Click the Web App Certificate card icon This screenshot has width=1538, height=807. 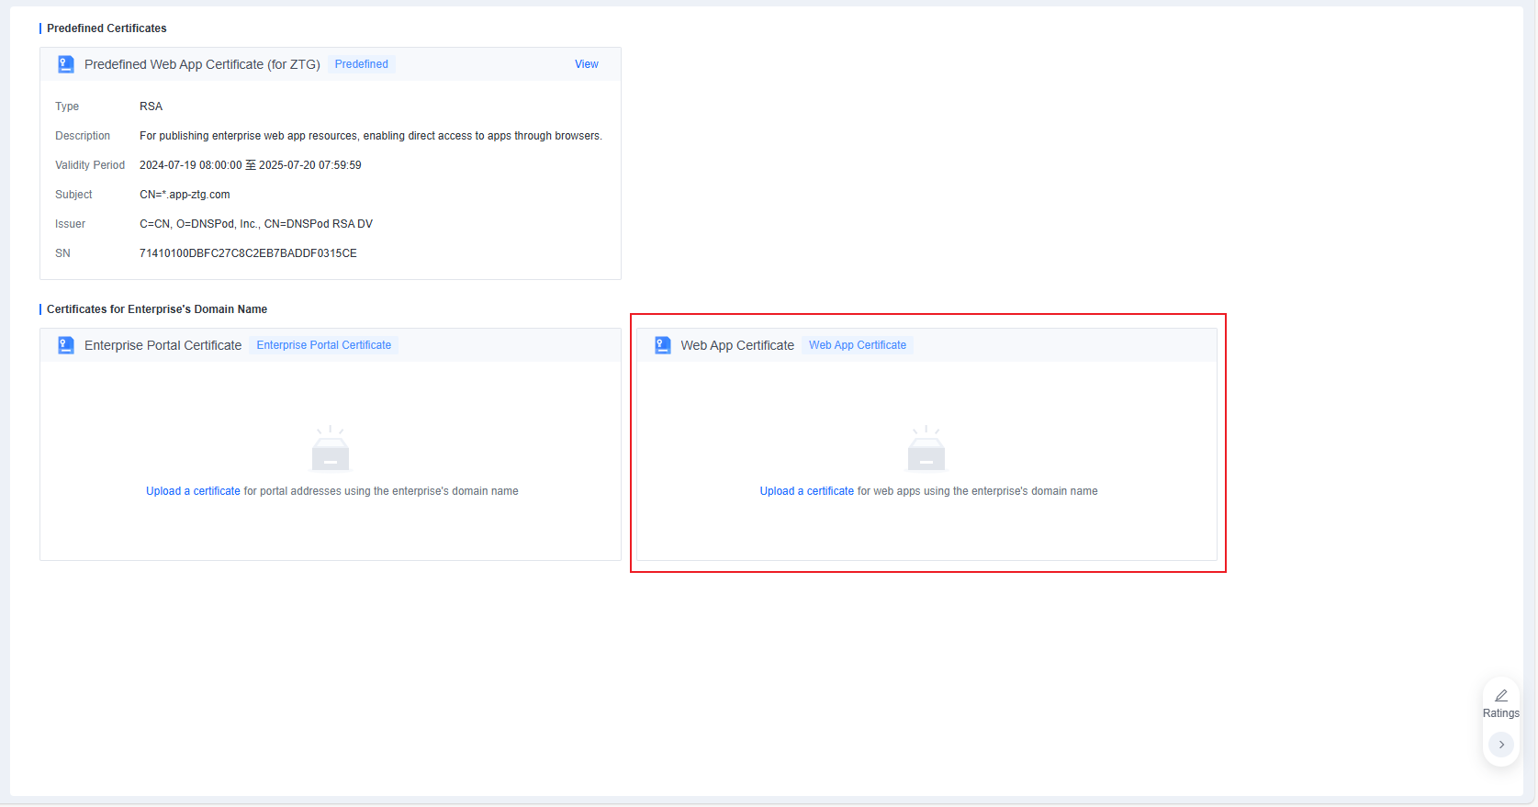(663, 345)
